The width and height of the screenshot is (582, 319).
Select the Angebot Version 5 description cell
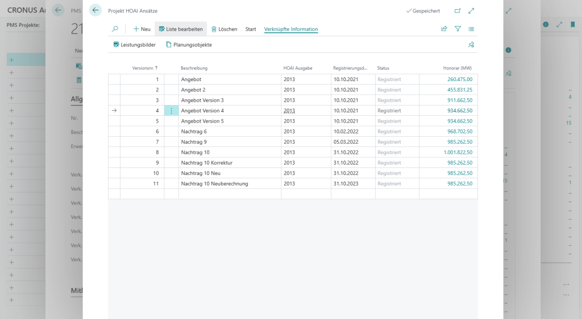[x=230, y=121]
